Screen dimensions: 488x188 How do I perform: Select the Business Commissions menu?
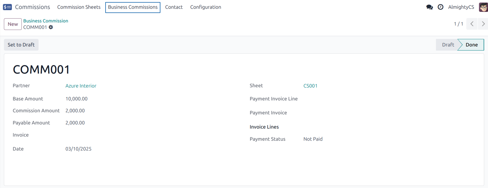133,7
